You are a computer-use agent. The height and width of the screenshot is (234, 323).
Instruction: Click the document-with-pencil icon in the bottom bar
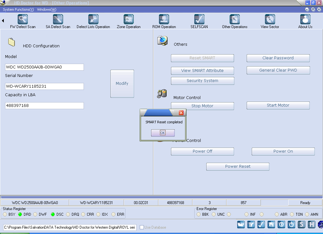(x=251, y=224)
